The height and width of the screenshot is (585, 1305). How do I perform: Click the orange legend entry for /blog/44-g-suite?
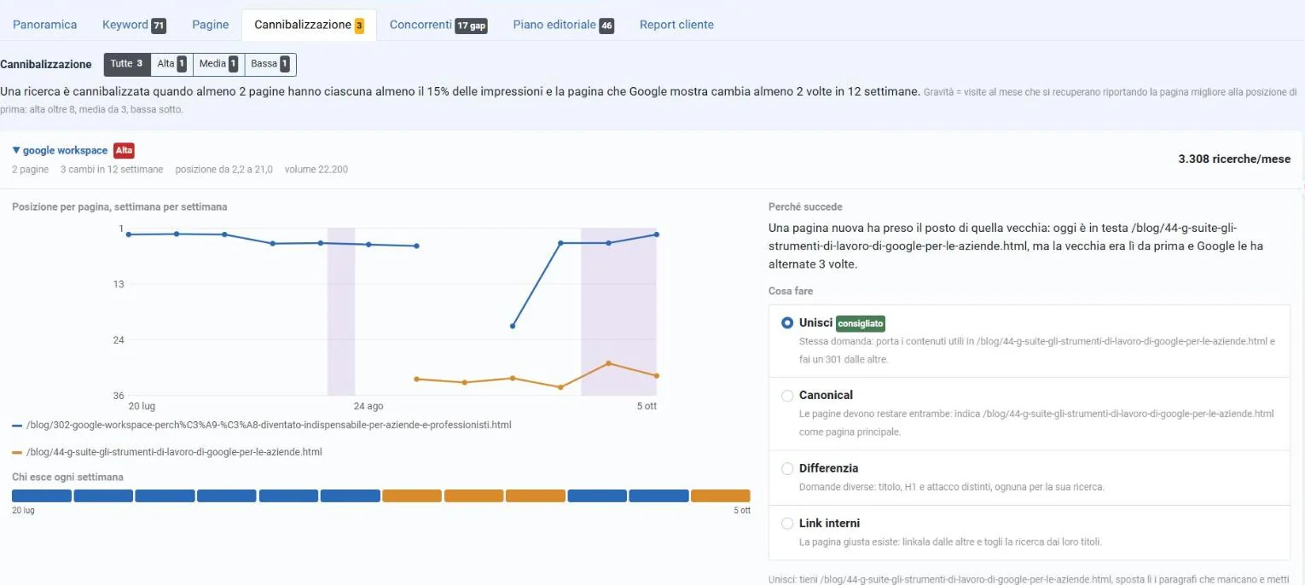click(167, 452)
